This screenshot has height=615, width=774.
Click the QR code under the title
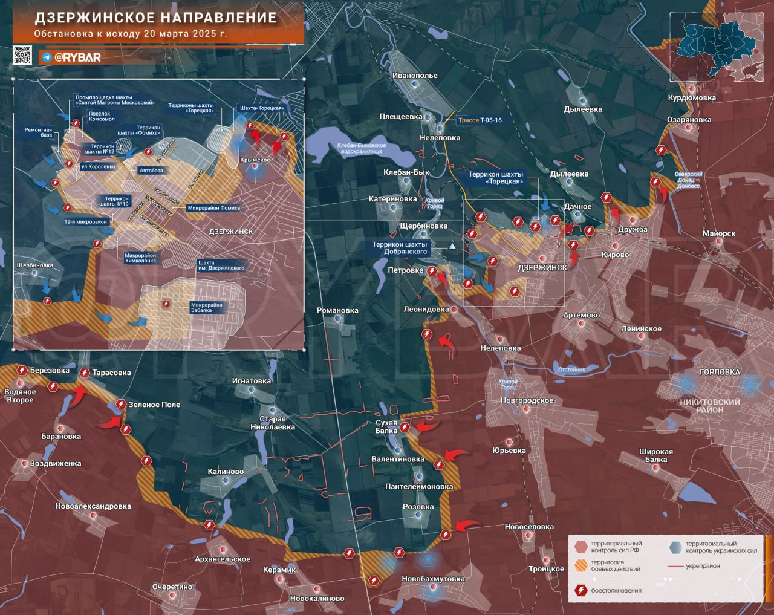pyautogui.click(x=22, y=55)
